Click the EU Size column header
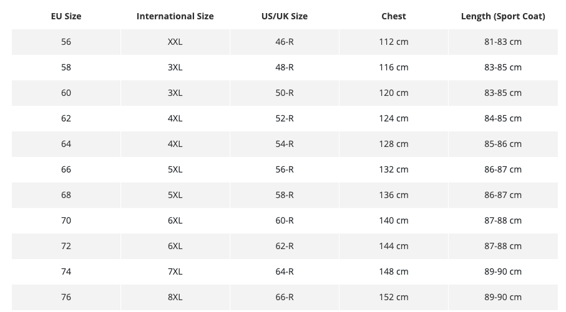Screen dimensions: 566x312 (66, 16)
